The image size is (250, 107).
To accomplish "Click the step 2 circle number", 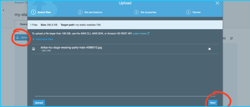I will click(80, 12).
